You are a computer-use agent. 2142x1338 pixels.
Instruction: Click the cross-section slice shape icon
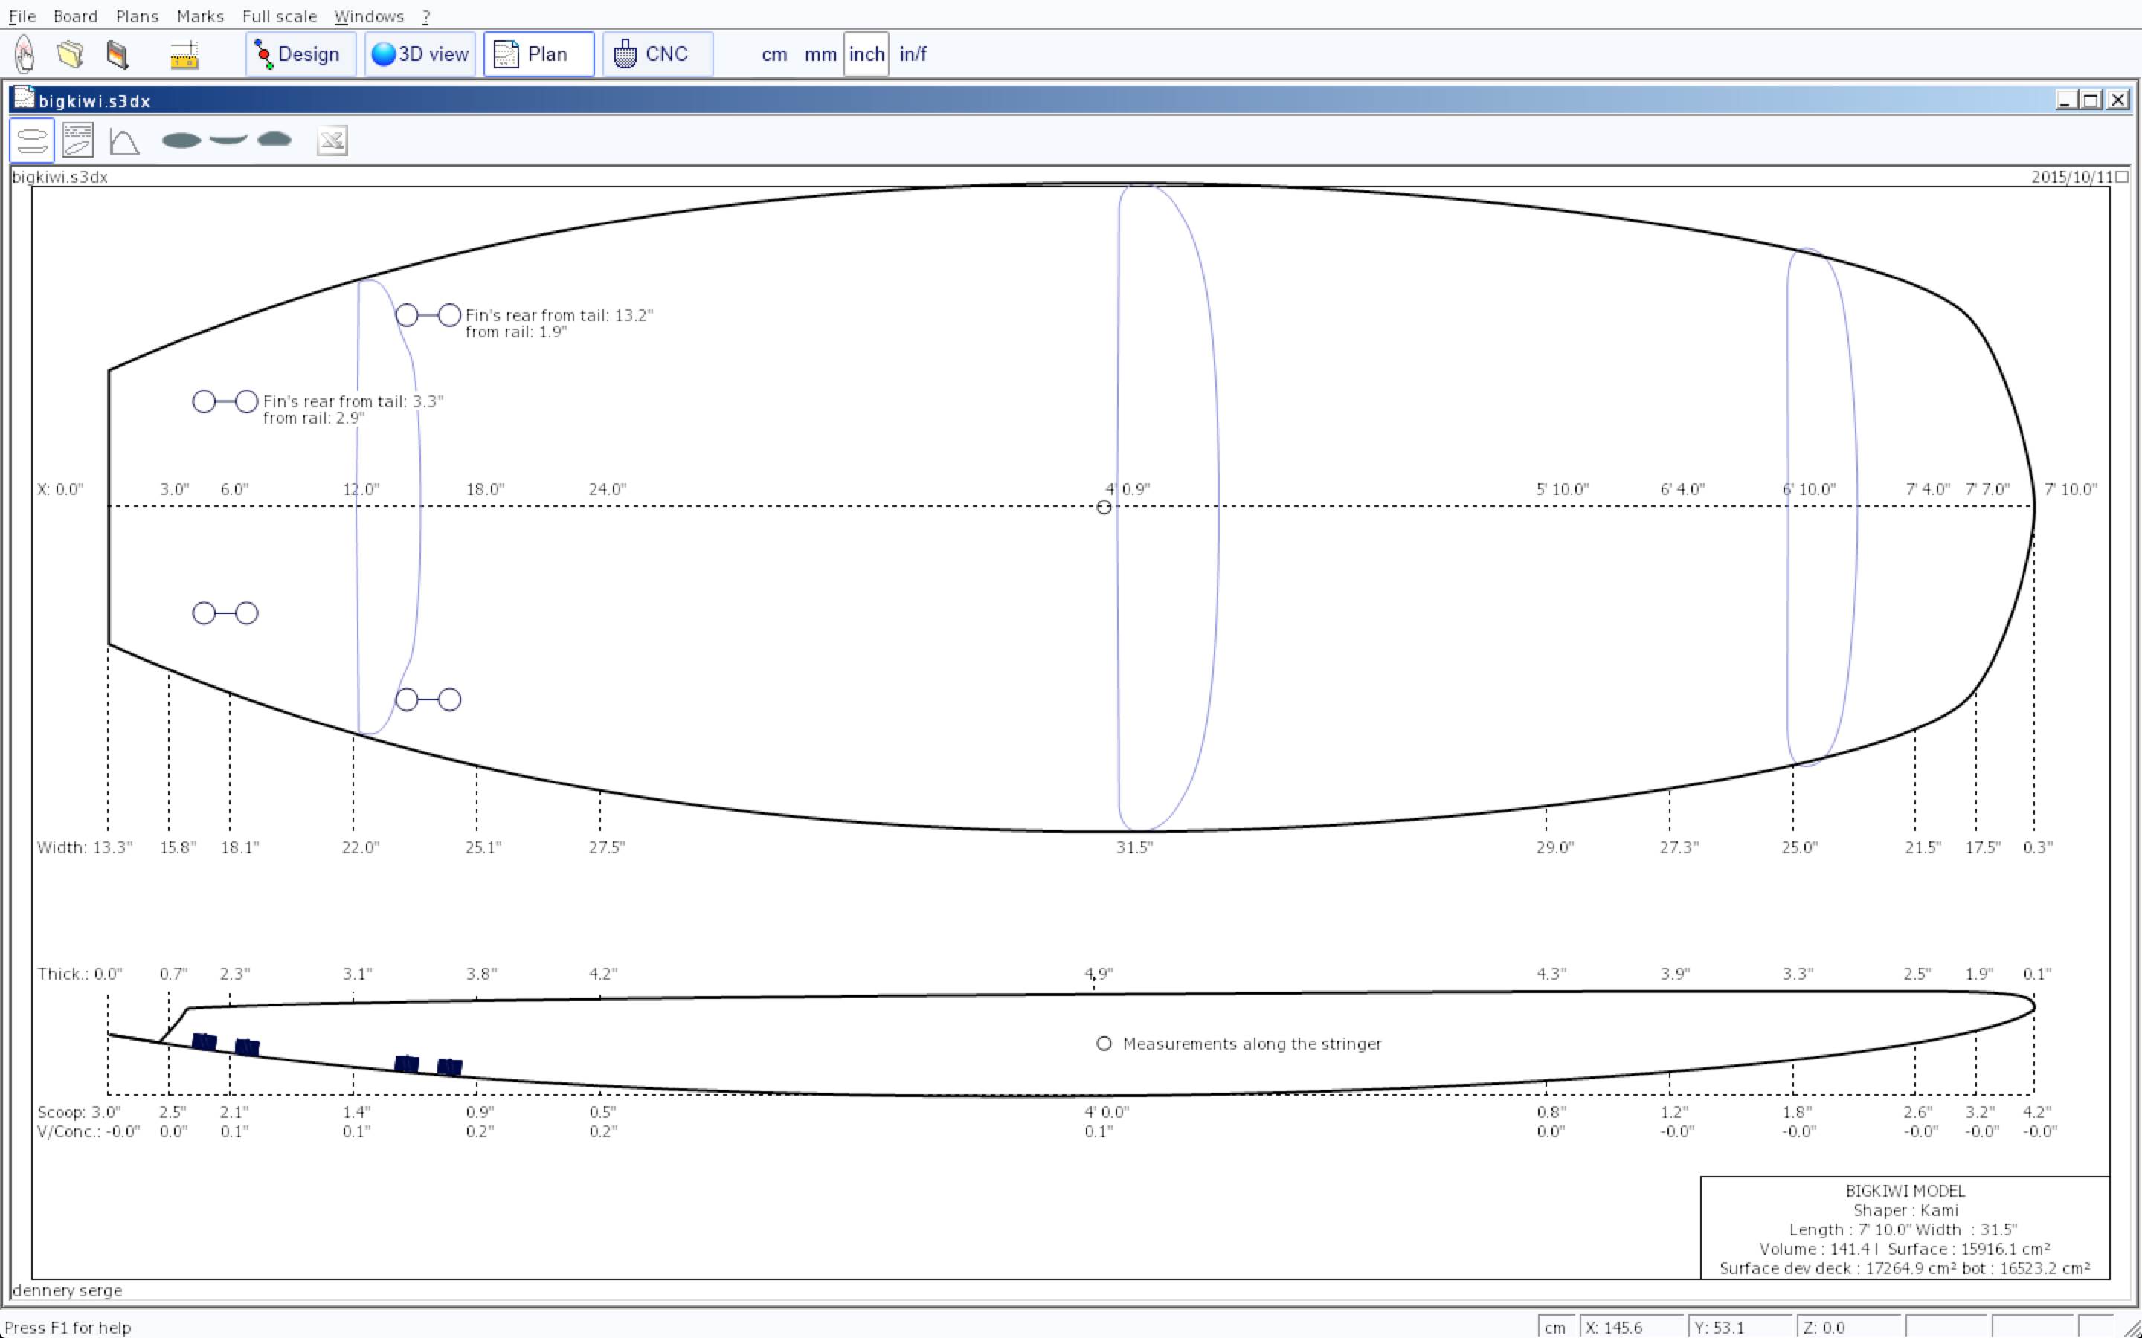click(x=274, y=139)
